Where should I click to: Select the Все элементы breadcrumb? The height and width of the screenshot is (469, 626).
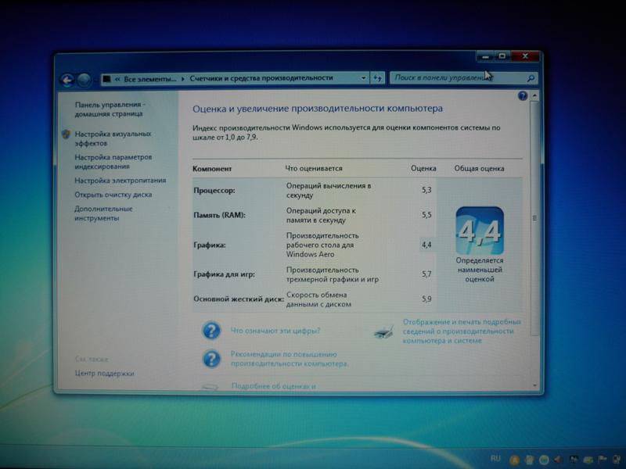click(149, 79)
